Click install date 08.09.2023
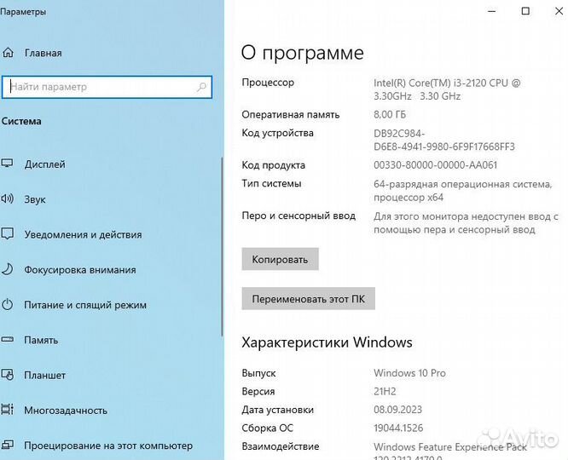The width and height of the screenshot is (568, 460). pyautogui.click(x=397, y=410)
